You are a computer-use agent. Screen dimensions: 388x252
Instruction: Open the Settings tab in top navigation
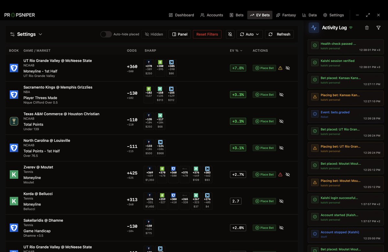click(x=333, y=15)
